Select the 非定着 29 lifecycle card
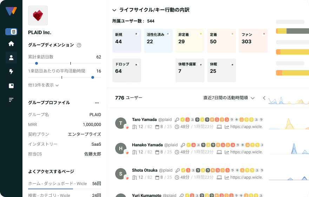Screen dimensions: 309x197 pyautogui.click(x=190, y=41)
